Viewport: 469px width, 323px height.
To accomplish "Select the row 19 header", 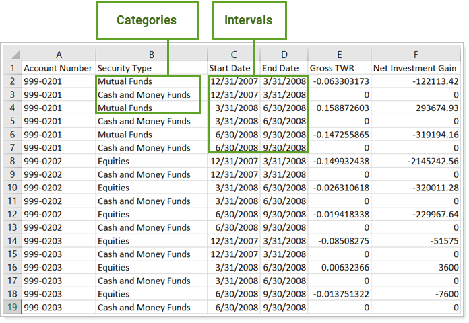I will coord(12,308).
